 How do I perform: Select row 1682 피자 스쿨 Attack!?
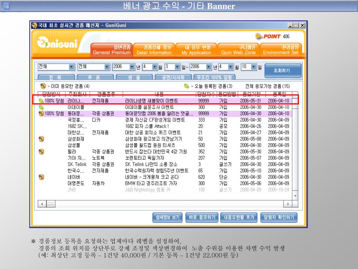(x=165, y=126)
